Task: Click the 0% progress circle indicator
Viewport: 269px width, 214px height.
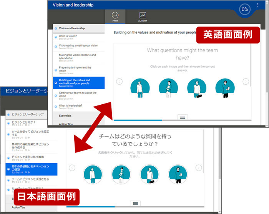Action: (x=245, y=9)
